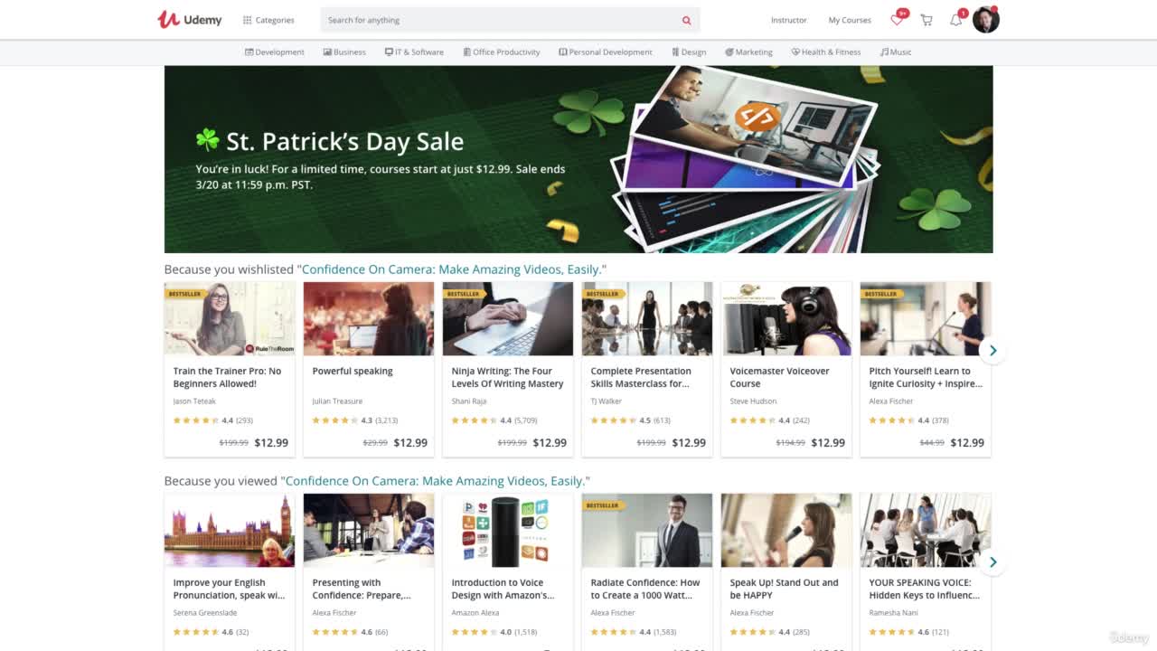Open Pitch Yourself course thumbnail

pyautogui.click(x=926, y=318)
